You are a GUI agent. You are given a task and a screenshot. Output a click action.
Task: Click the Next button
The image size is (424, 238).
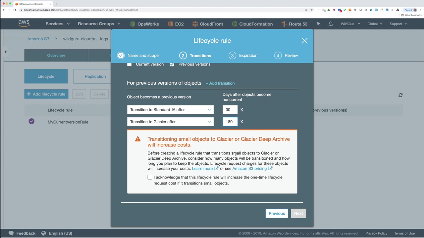[298, 214]
